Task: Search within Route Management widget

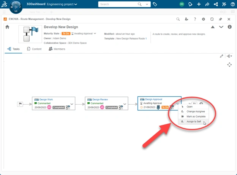Action: click(x=178, y=19)
